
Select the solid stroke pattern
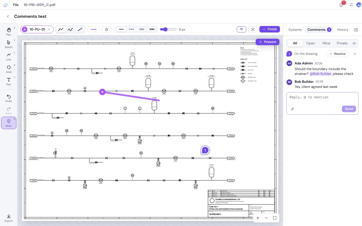click(121, 29)
